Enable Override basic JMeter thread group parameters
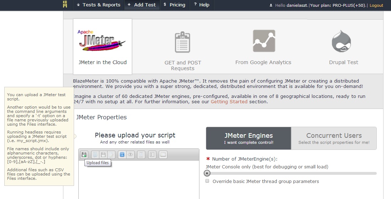Screen dimensions: 391x199 coord(207,181)
